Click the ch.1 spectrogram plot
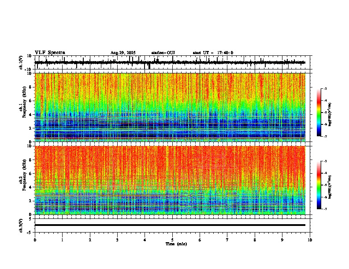 click(170, 107)
